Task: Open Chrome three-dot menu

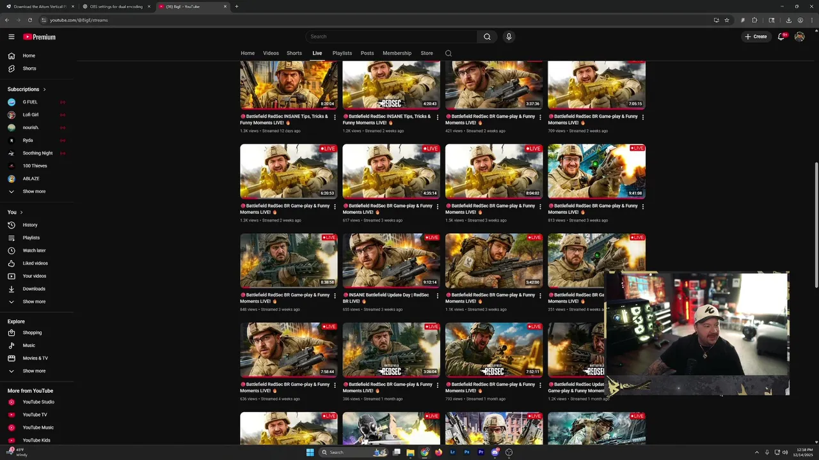Action: (811, 20)
